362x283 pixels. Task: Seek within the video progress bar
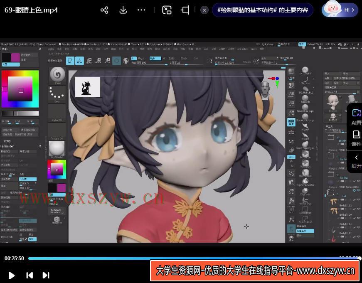[194, 258]
